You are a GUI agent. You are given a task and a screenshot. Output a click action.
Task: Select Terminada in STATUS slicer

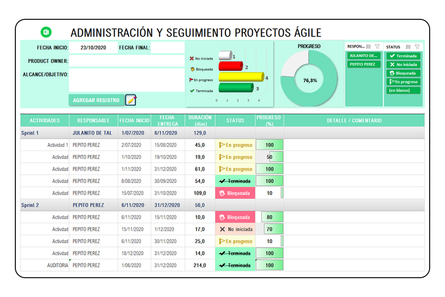coord(403,56)
